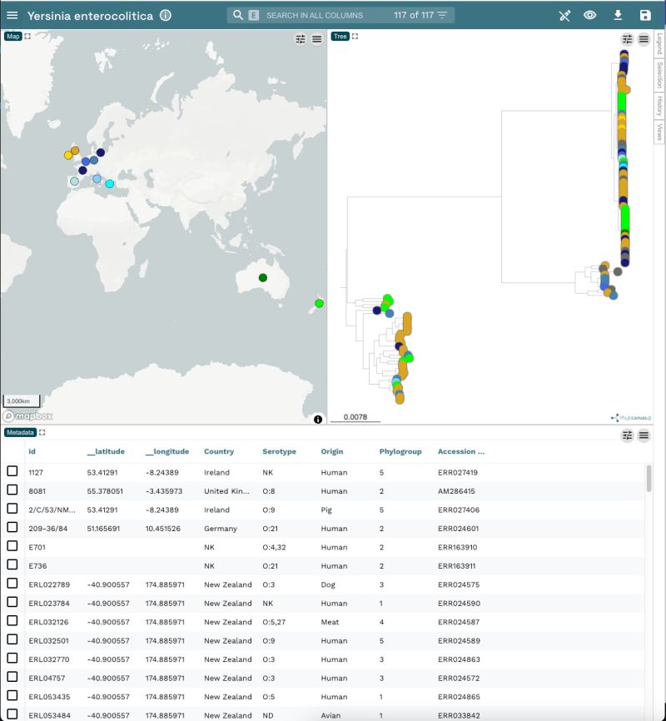Open the hamburger main menu
This screenshot has height=721, width=666.
pos(12,15)
